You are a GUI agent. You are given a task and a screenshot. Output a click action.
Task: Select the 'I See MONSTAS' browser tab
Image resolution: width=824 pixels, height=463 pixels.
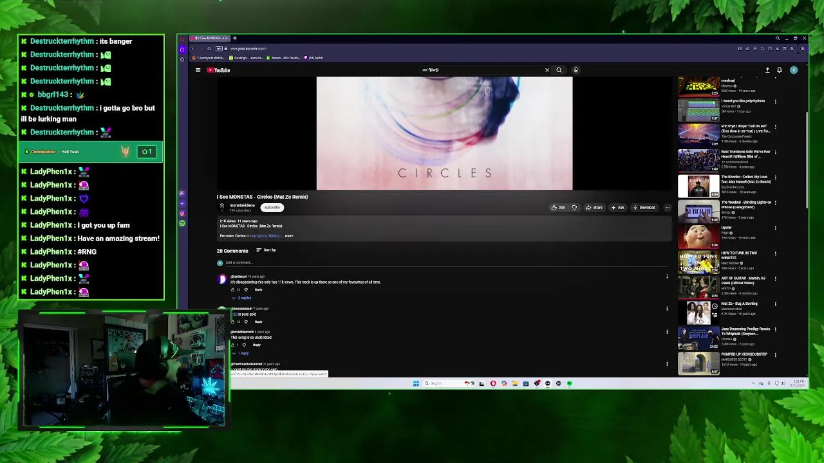[209, 38]
